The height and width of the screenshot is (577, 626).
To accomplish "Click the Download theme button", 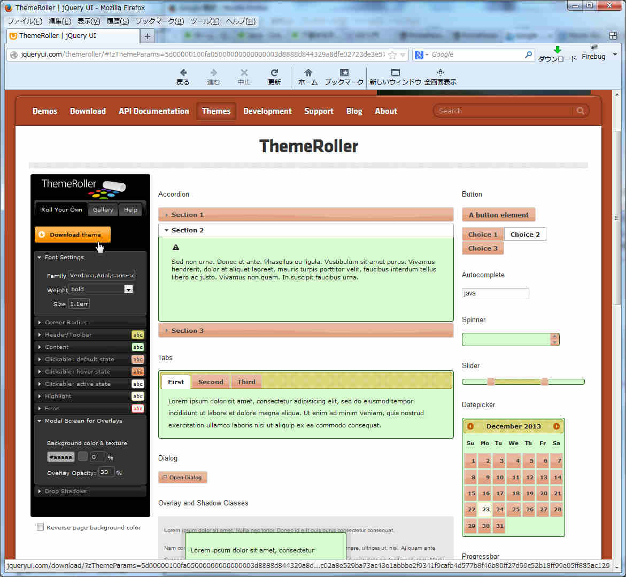I will (72, 234).
